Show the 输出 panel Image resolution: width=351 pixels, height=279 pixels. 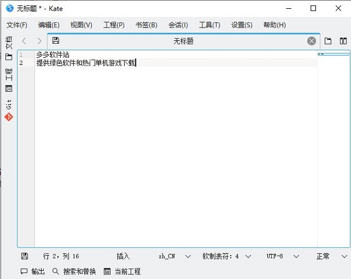click(x=33, y=271)
